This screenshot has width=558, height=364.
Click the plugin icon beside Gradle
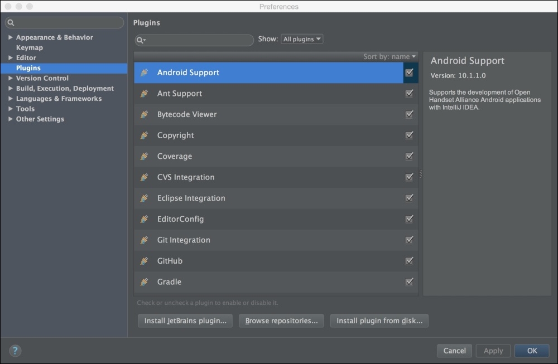click(x=144, y=282)
